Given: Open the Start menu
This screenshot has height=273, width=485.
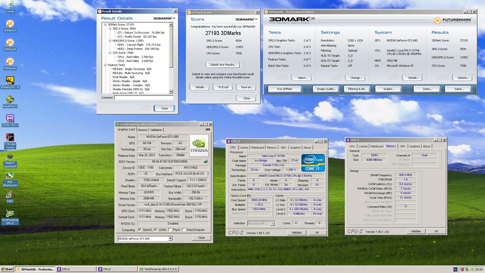Looking at the screenshot, I should [x=7, y=269].
